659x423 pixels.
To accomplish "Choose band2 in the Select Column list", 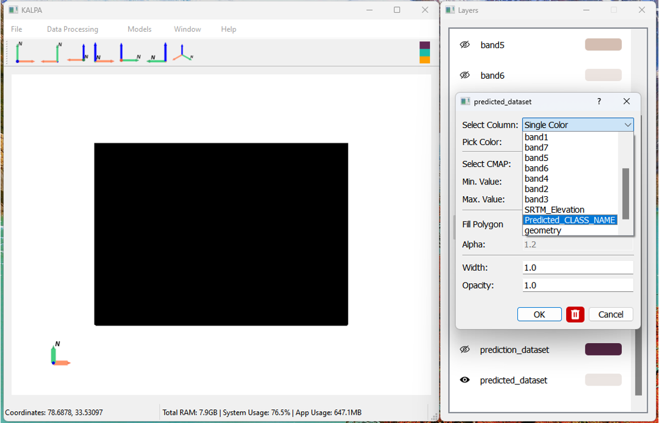I will pyautogui.click(x=570, y=189).
